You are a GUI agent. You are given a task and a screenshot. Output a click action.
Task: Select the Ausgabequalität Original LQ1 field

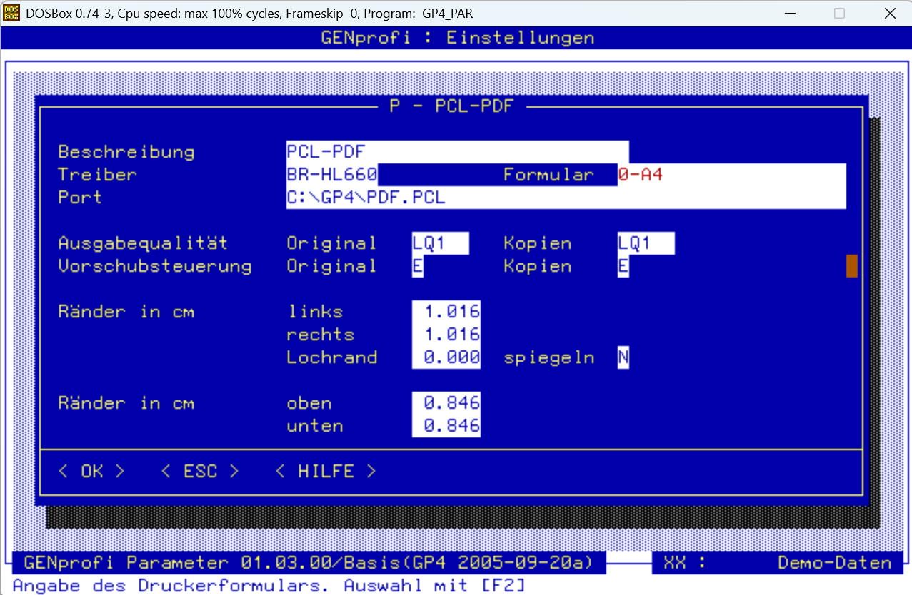[441, 243]
